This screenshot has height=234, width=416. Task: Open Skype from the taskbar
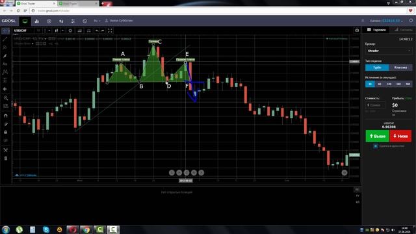[x=46, y=229]
